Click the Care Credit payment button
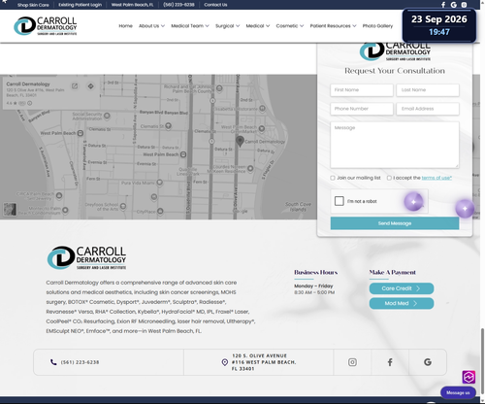The height and width of the screenshot is (404, 485). tap(402, 288)
